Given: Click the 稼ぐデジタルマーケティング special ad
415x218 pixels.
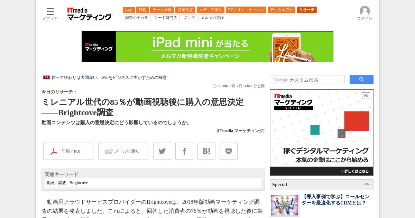Looking at the screenshot, I should pos(322,133).
